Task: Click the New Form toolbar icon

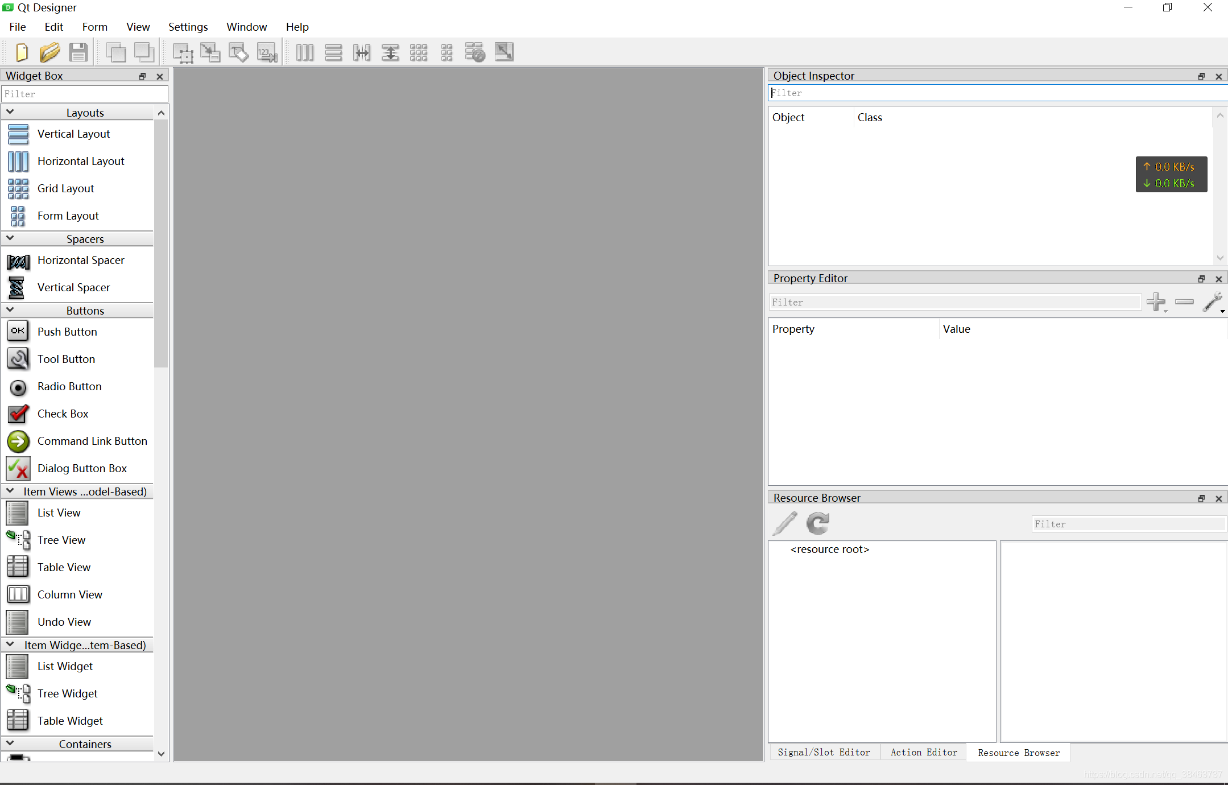Action: [22, 52]
